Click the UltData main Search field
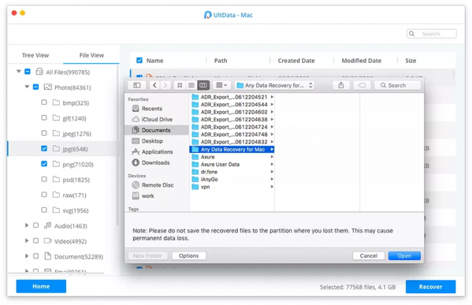 coord(431,34)
